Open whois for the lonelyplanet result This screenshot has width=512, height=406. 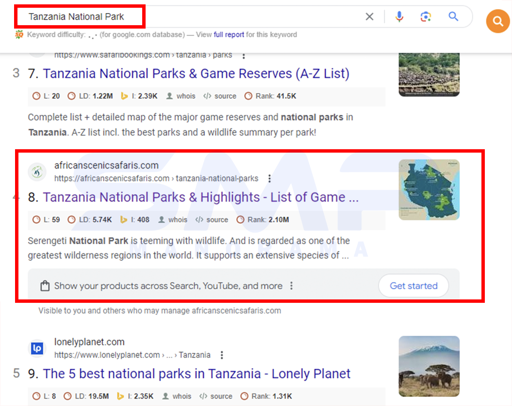(177, 396)
